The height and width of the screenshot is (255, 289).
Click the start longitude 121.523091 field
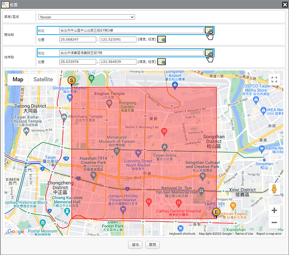118,39
